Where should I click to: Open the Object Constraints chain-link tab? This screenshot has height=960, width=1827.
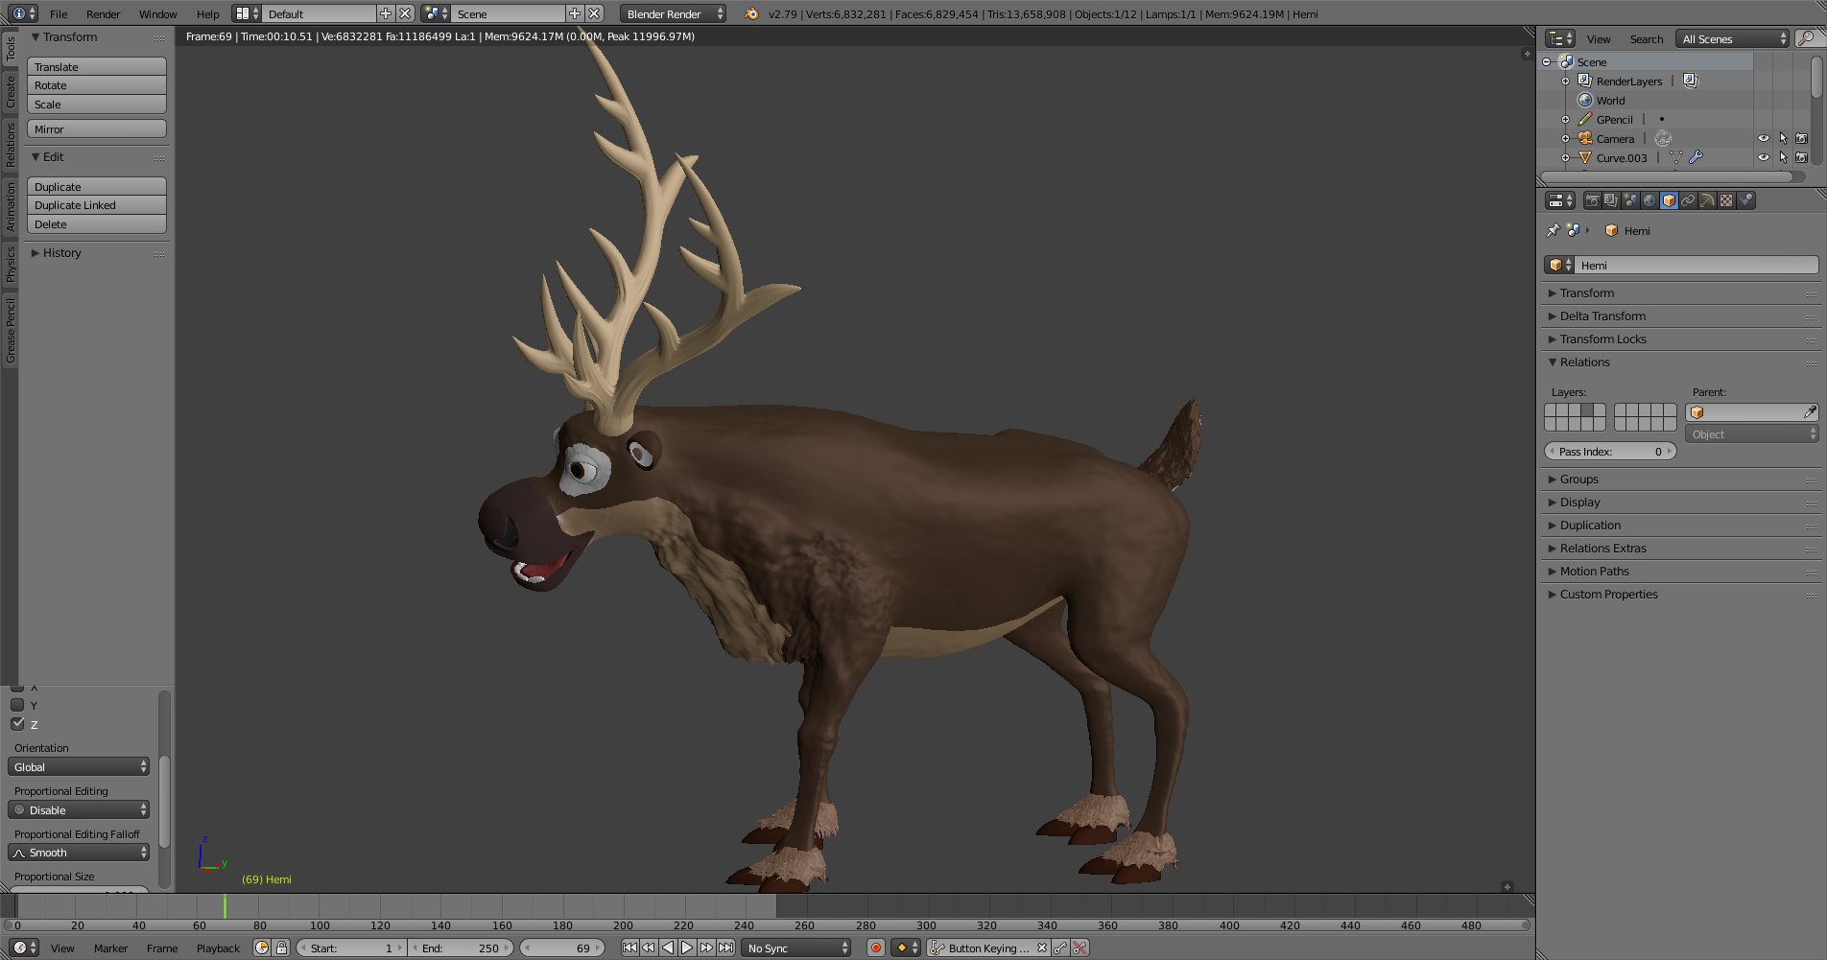pos(1688,200)
